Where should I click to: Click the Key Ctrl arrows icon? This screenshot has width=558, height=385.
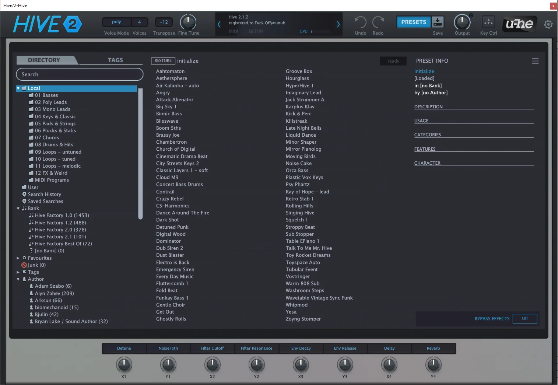tap(488, 22)
